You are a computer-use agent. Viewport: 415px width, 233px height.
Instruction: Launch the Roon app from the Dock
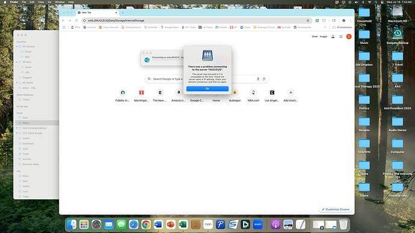[x=208, y=225]
